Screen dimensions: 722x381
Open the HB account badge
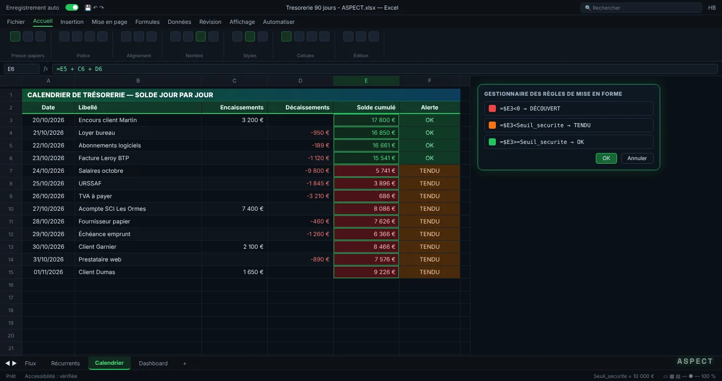(x=712, y=8)
